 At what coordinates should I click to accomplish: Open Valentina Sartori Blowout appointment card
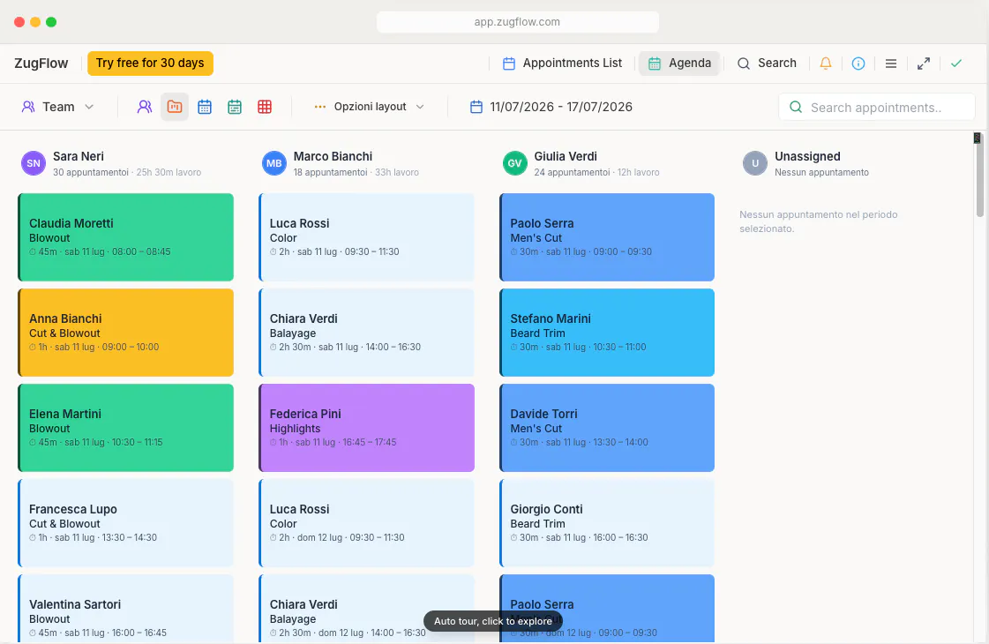125,609
